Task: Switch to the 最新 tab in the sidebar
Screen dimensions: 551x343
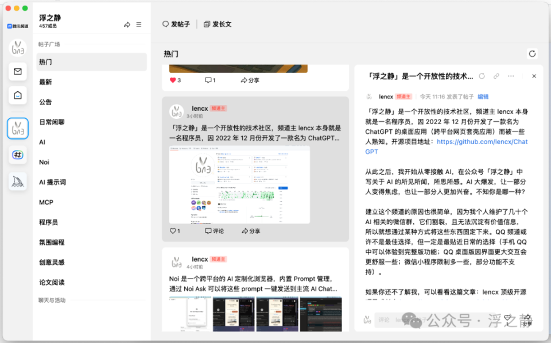Action: point(45,82)
